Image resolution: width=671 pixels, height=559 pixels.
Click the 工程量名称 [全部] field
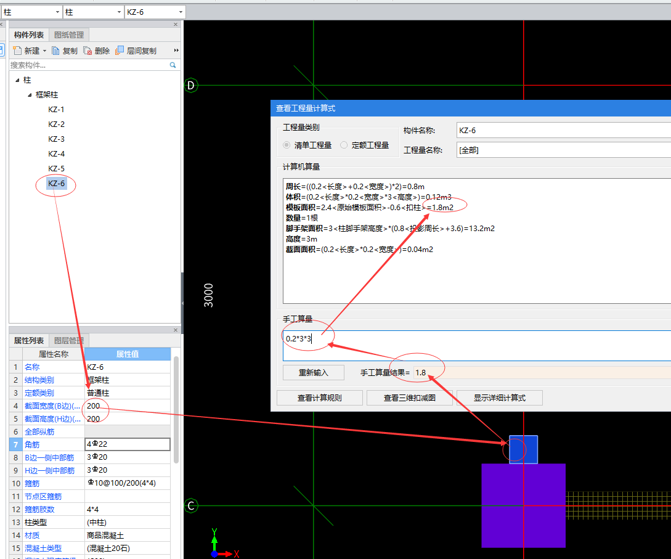564,150
